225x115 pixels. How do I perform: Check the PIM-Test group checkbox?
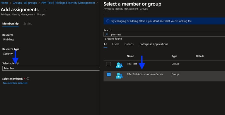(109, 64)
